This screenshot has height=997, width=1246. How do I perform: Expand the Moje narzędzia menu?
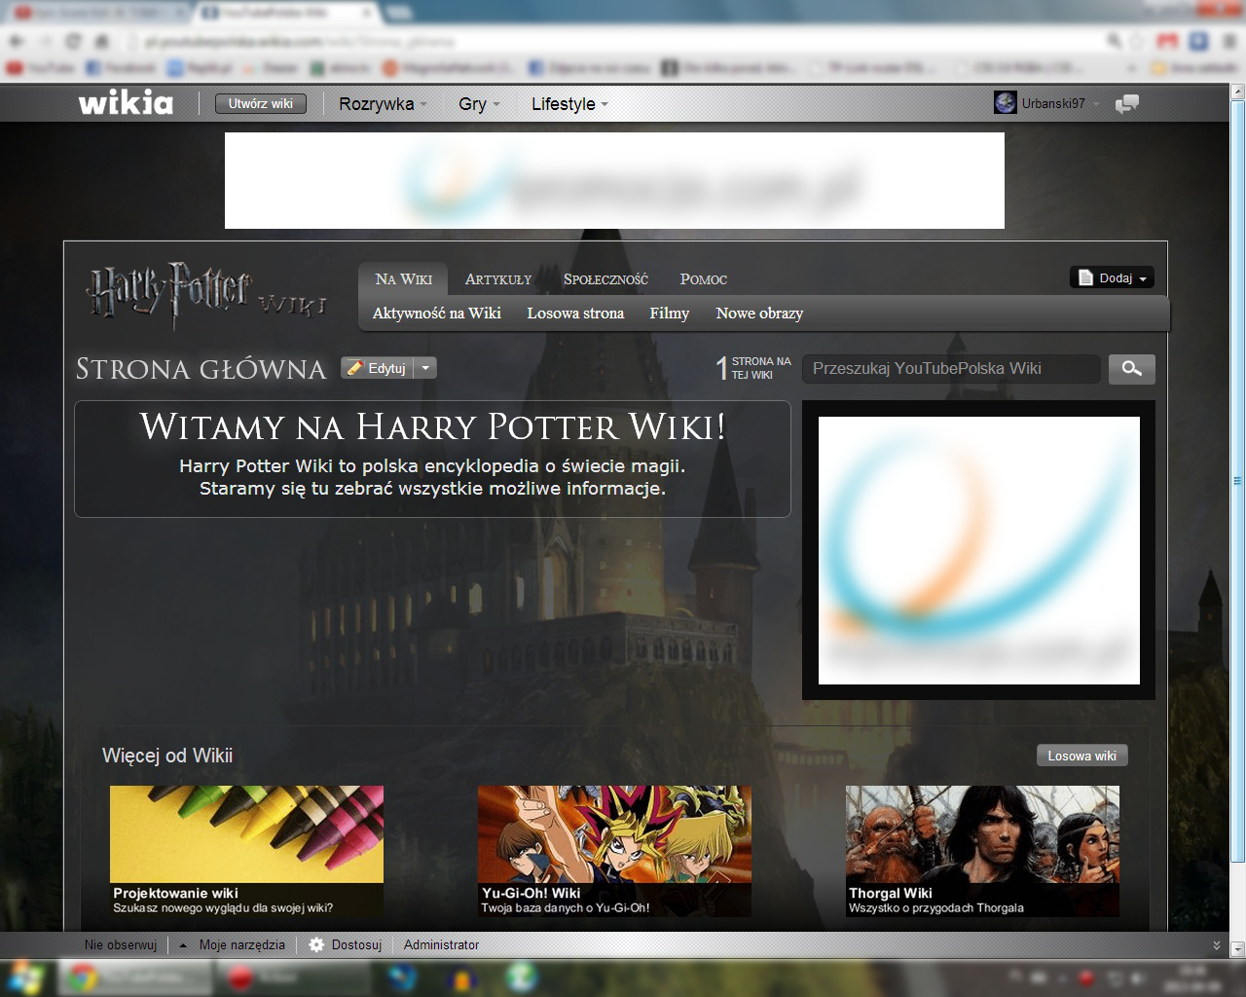[233, 944]
